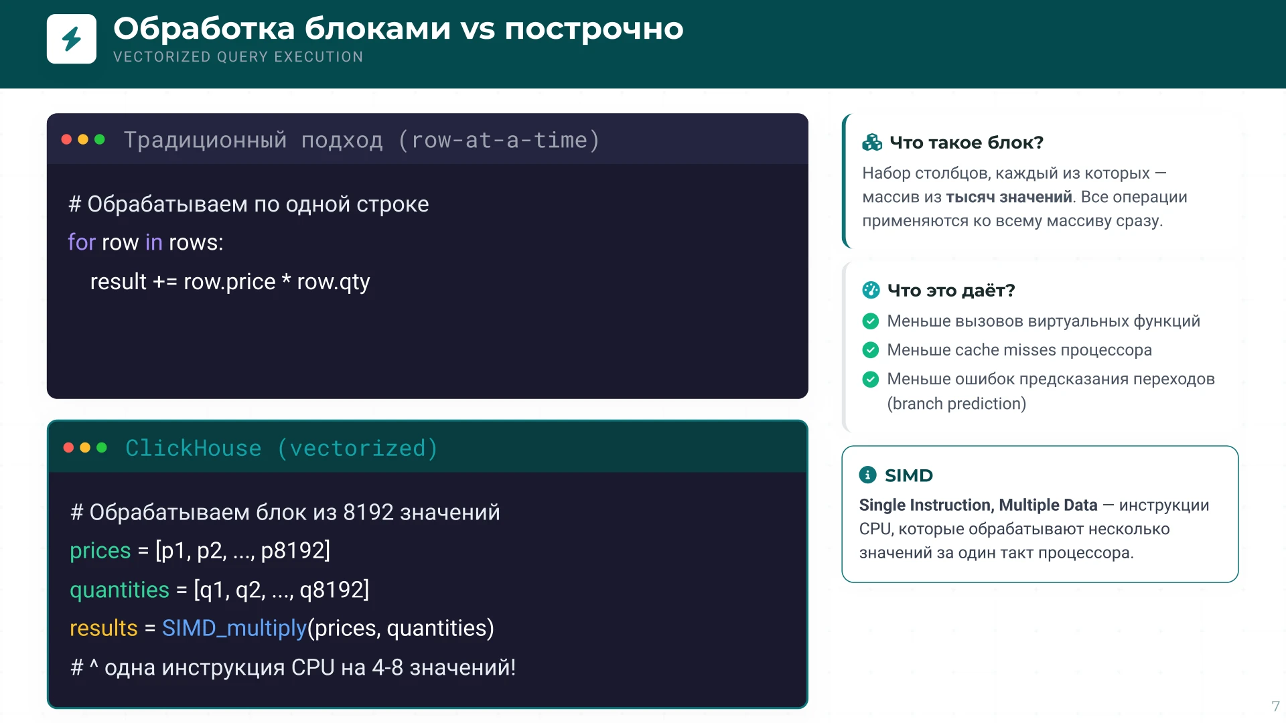Click 'SIMD_multiply' function name in code

coord(234,628)
